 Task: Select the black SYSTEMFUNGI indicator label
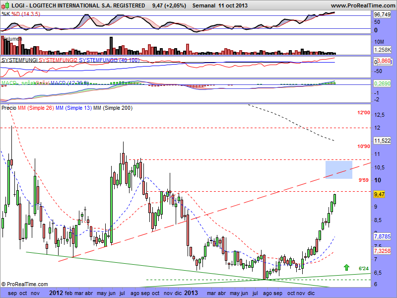19,60
